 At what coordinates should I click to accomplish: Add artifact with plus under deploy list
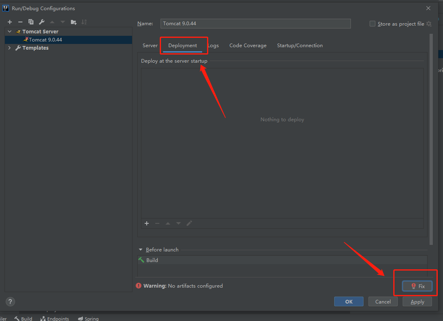tap(147, 223)
